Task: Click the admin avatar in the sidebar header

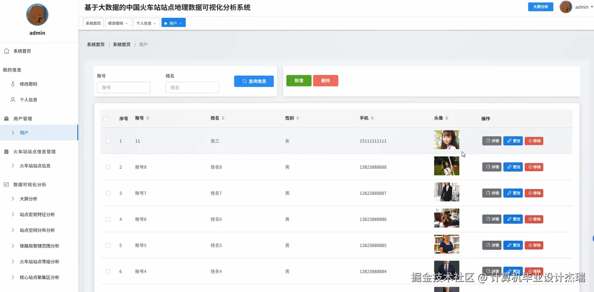Action: click(37, 15)
